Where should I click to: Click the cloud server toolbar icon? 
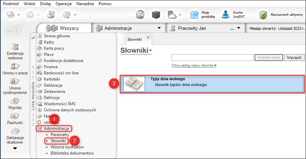(172, 15)
